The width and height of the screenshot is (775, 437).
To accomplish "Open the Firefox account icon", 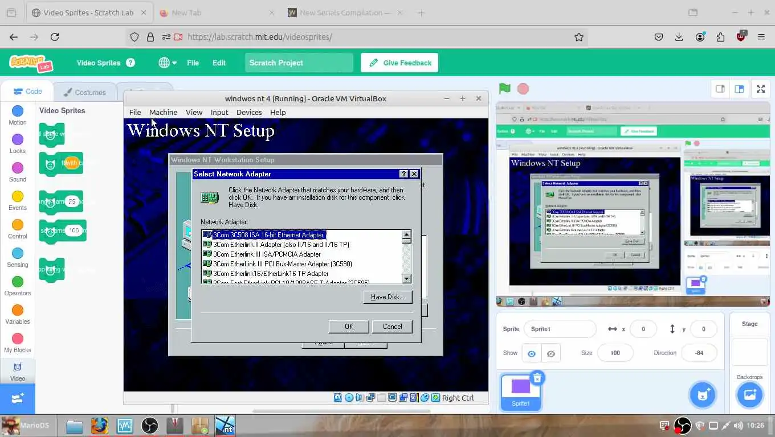I will click(x=700, y=37).
